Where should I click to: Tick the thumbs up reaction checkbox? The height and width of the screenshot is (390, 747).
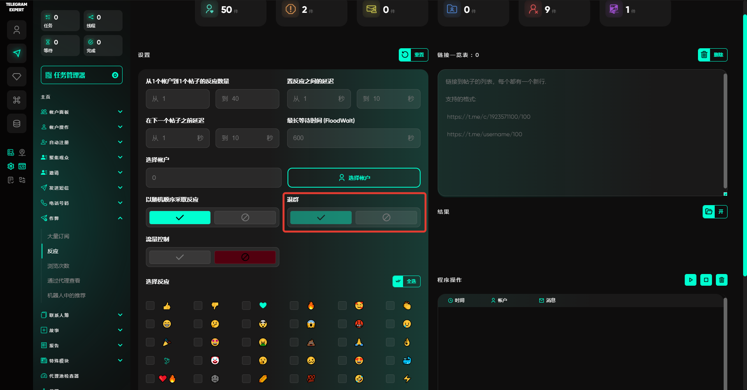click(x=150, y=306)
